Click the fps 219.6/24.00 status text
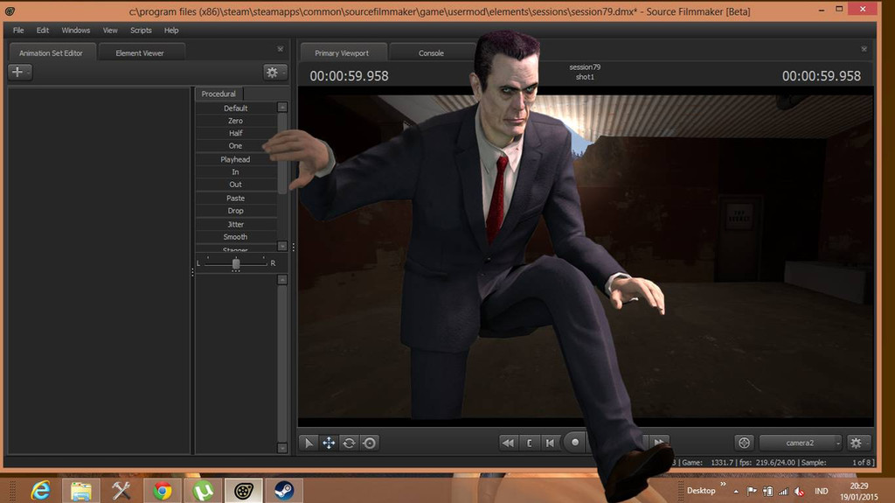Screen dimensions: 895x503 (x=767, y=463)
